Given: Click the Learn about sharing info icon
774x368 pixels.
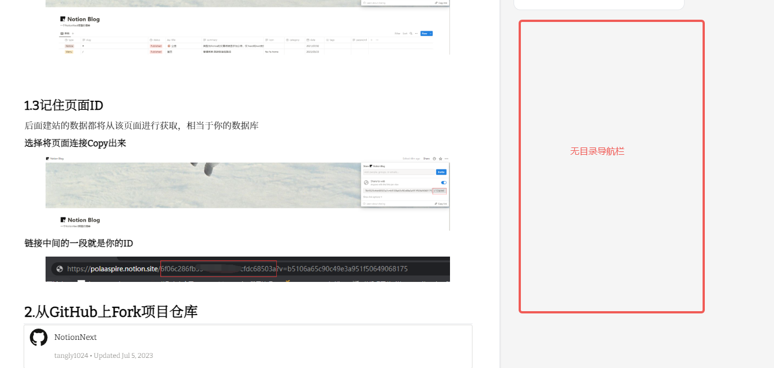Looking at the screenshot, I should [x=365, y=204].
